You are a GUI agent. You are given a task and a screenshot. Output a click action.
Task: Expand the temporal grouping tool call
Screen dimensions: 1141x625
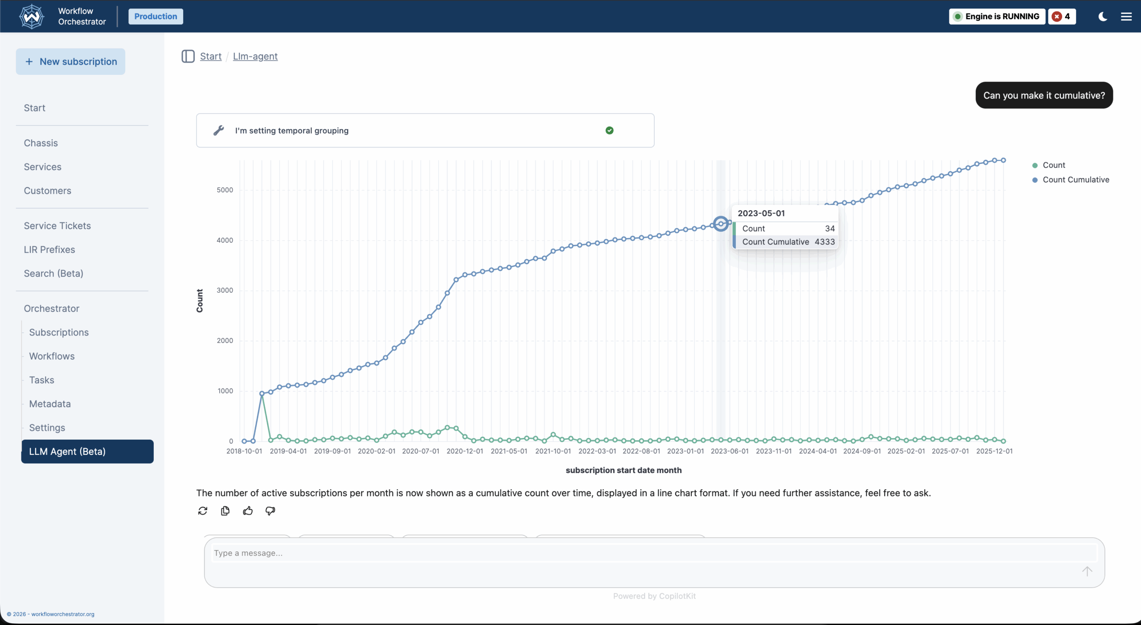click(x=425, y=131)
